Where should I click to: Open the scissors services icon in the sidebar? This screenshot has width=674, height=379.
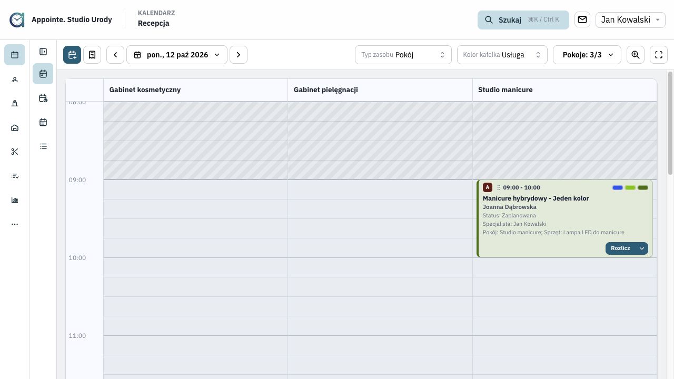(15, 152)
